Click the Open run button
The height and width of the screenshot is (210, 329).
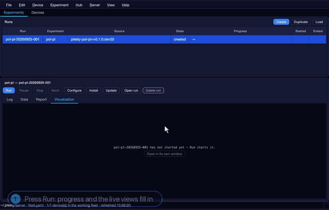click(131, 90)
